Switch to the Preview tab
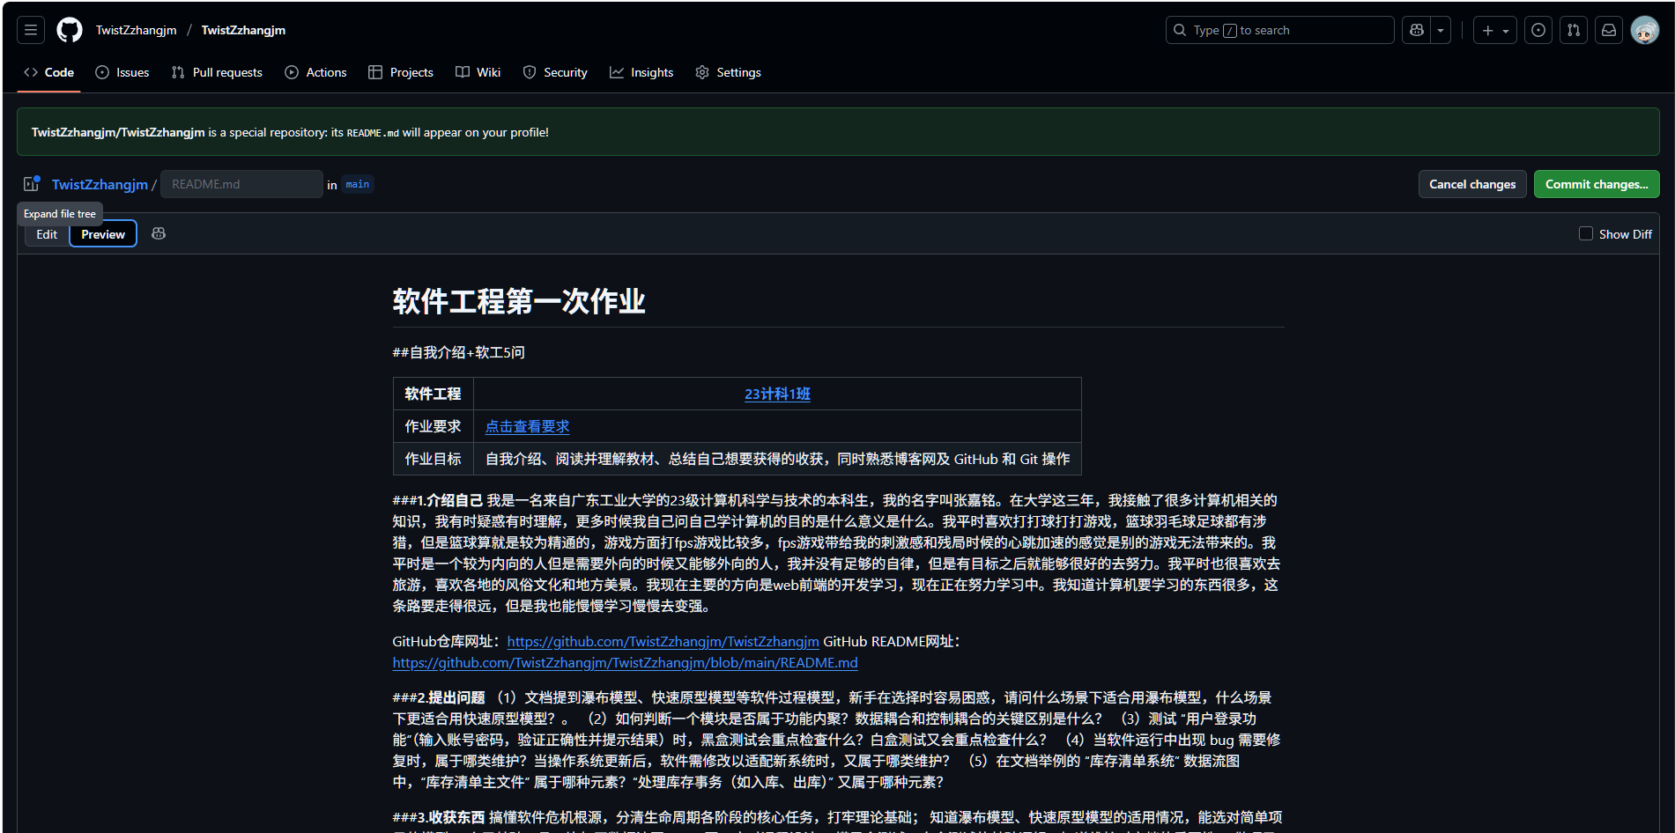The width and height of the screenshot is (1675, 833). click(102, 233)
